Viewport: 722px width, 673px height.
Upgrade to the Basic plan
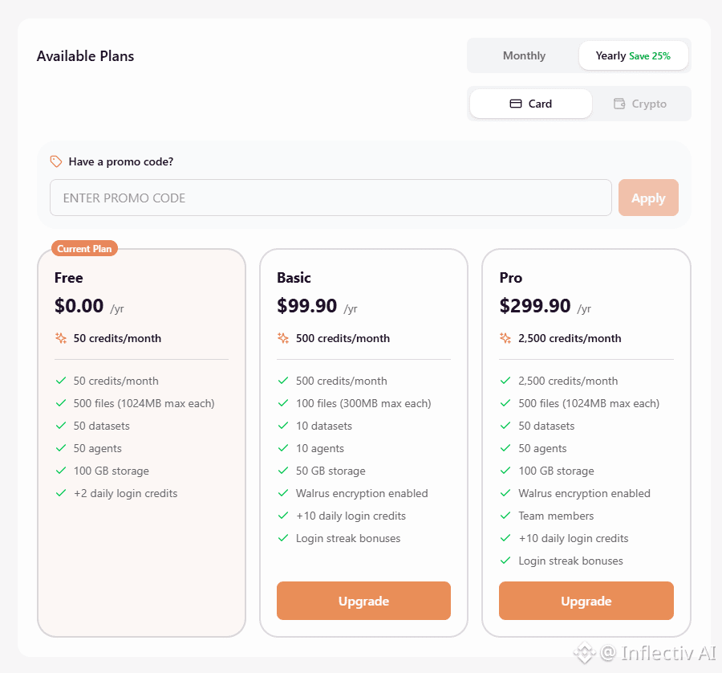click(363, 601)
